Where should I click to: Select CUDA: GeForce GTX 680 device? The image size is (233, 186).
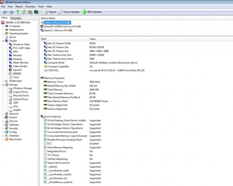(57, 23)
